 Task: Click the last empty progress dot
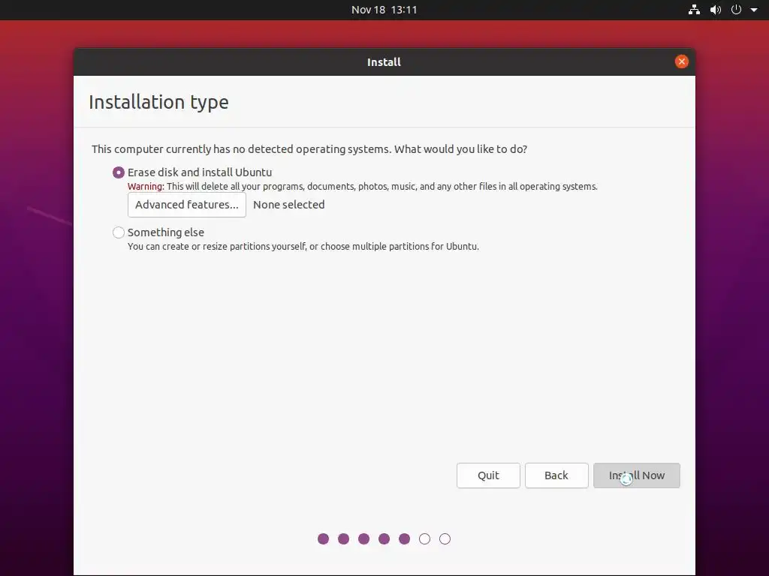click(x=445, y=539)
